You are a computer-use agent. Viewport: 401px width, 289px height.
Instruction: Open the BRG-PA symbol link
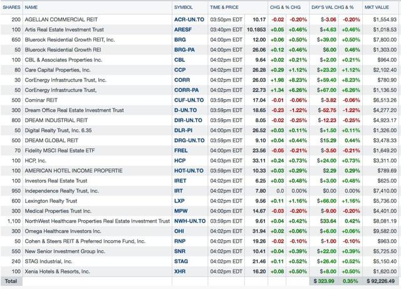pos(184,50)
